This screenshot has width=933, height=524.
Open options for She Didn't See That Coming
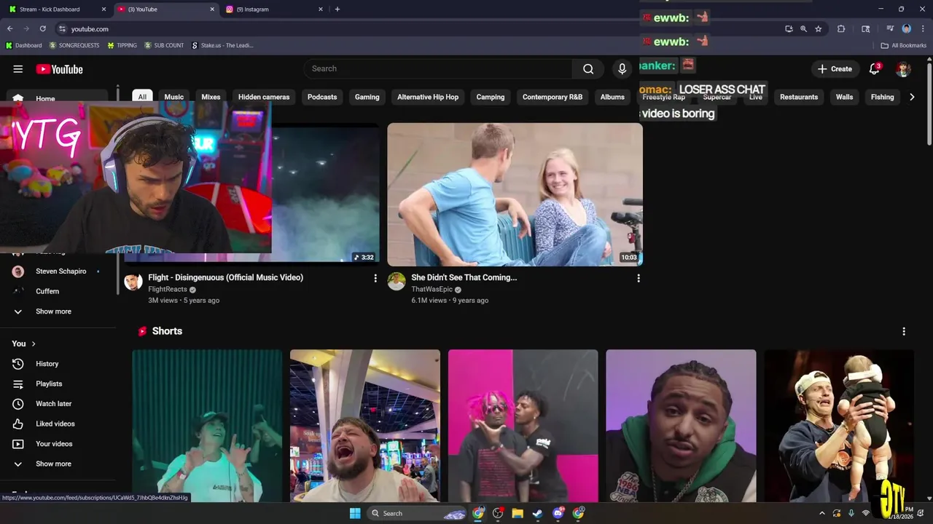(x=639, y=278)
